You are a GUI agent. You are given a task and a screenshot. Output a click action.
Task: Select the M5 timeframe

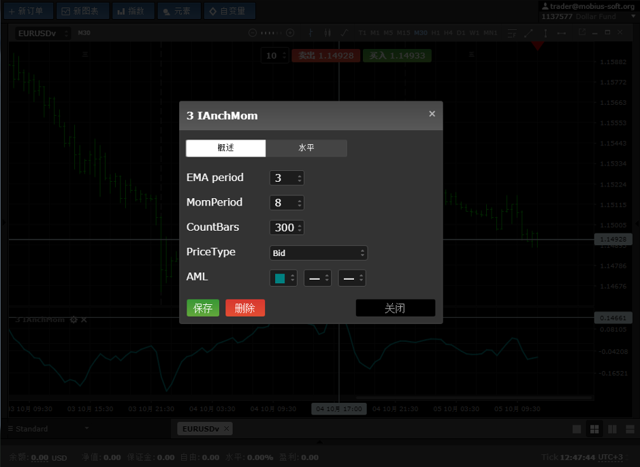pyautogui.click(x=388, y=33)
